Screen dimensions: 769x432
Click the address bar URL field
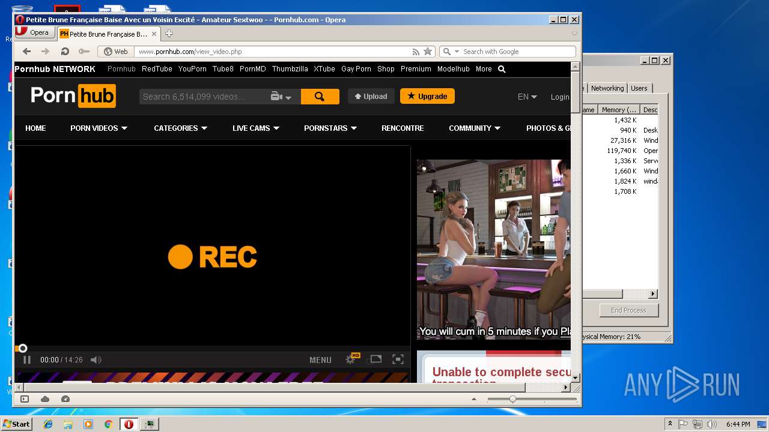273,52
